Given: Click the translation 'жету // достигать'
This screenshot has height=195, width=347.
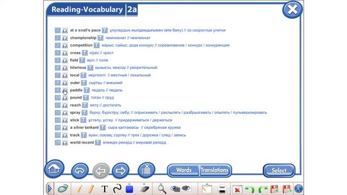Looking at the screenshot, I should (x=106, y=105).
